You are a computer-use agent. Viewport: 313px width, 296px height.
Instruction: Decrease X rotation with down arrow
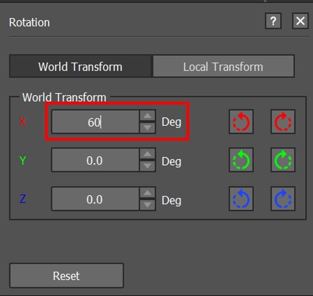148,127
